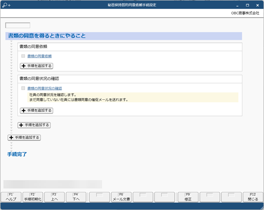Viewport: 264px width, 210px height.
Task: Select the heading 書類の同意を得るときにやること
Action: point(47,36)
